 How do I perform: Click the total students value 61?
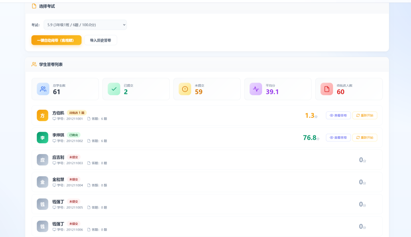57,92
